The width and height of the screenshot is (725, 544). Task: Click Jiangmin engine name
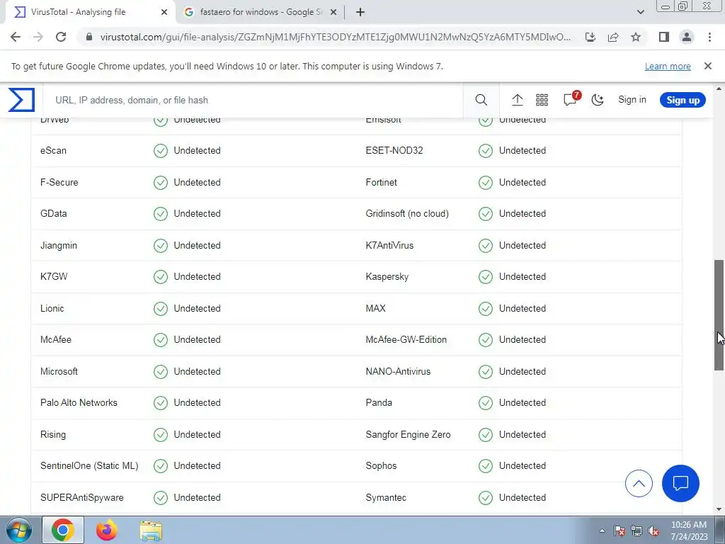click(x=59, y=245)
